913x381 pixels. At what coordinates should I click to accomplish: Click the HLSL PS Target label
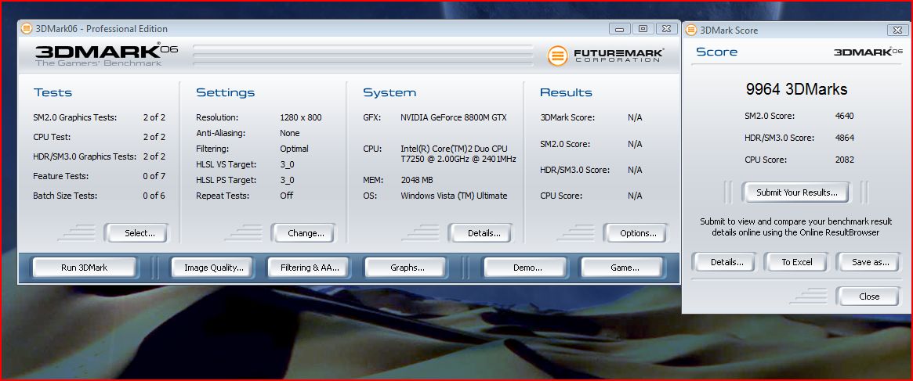226,180
